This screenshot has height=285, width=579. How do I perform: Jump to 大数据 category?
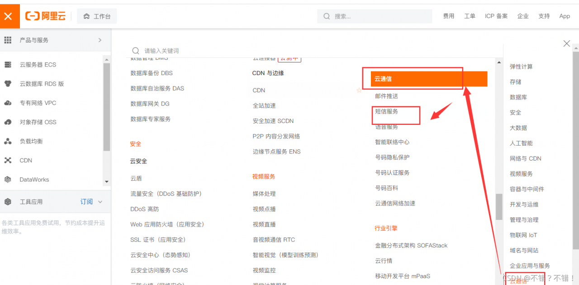pos(518,128)
